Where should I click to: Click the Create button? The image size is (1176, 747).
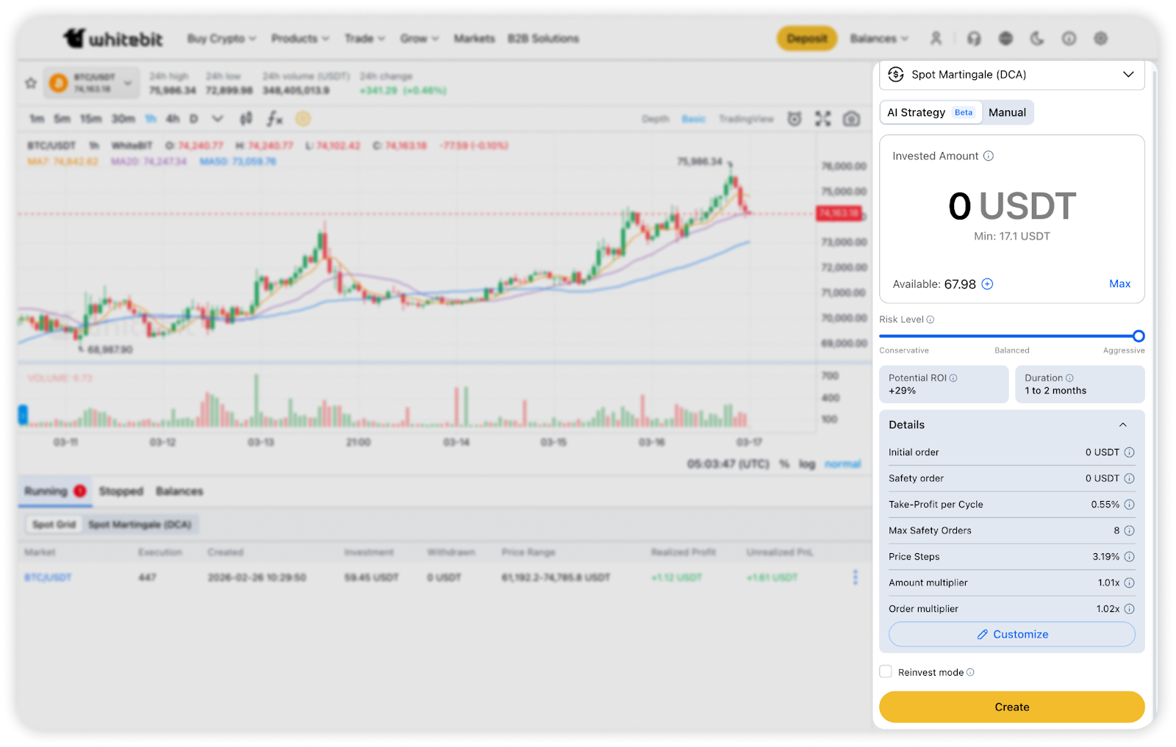[x=1011, y=707]
